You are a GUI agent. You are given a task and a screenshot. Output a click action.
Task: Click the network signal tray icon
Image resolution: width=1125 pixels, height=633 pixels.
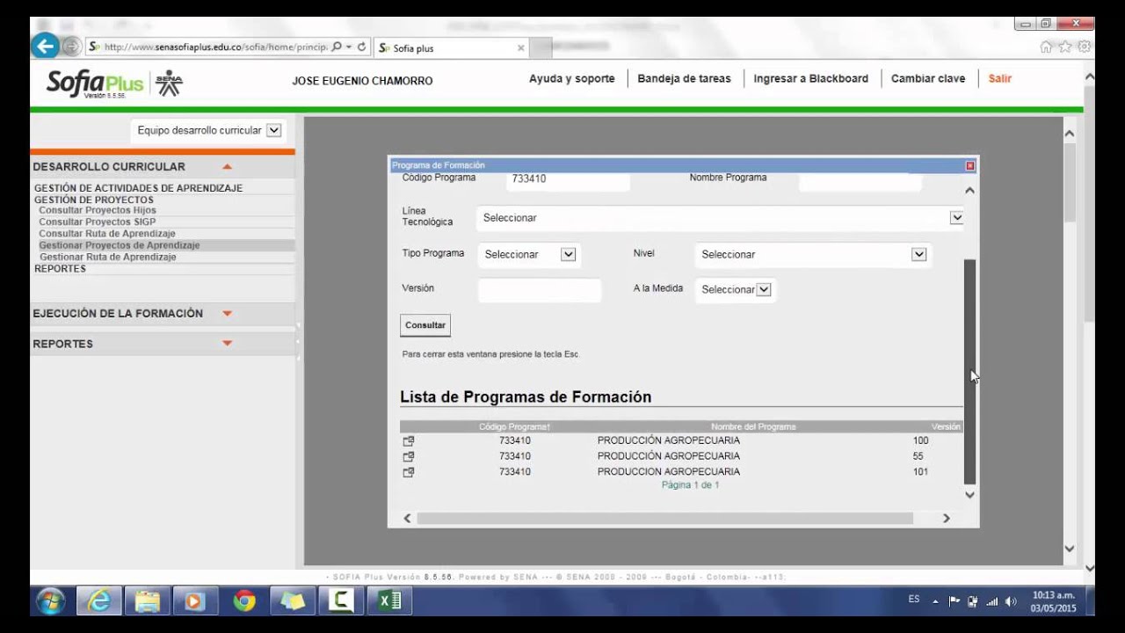point(992,601)
